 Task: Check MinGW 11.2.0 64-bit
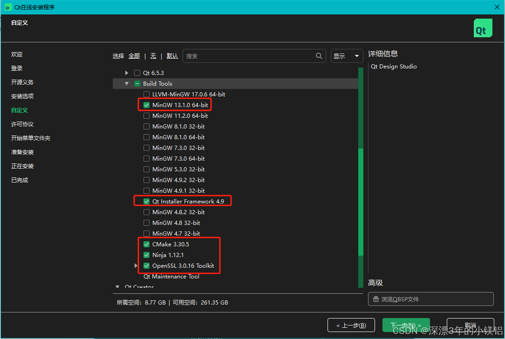(x=147, y=115)
